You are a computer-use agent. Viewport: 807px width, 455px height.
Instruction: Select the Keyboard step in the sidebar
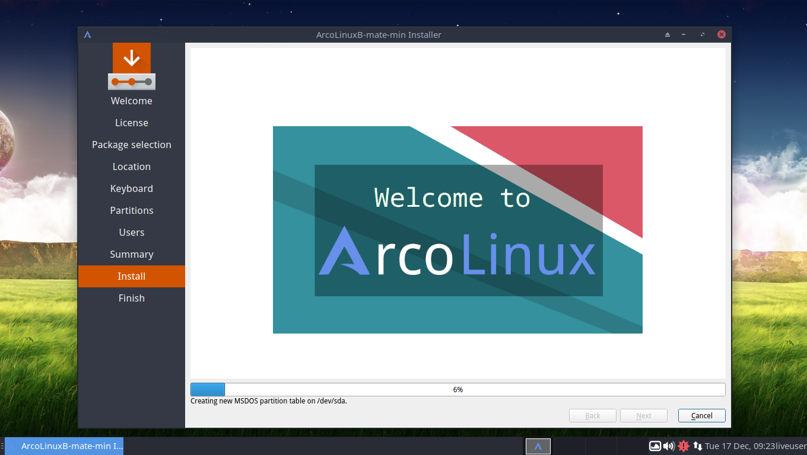pyautogui.click(x=132, y=188)
